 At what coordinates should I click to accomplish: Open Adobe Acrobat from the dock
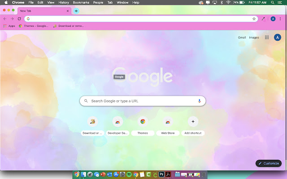(168, 175)
